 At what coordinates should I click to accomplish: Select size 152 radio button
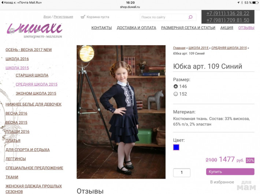click(176, 94)
